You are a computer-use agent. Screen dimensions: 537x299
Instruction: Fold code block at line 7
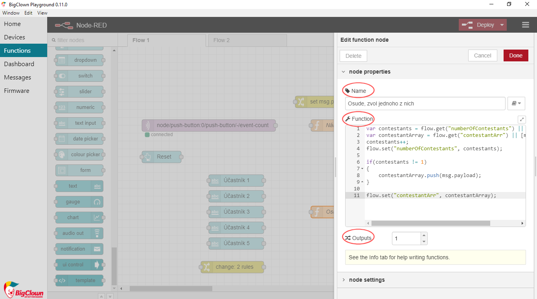point(362,169)
